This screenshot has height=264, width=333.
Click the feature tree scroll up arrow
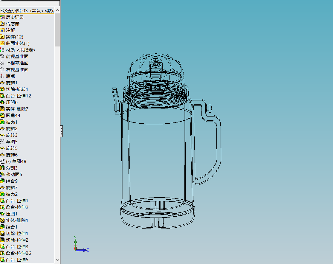[x=57, y=10]
